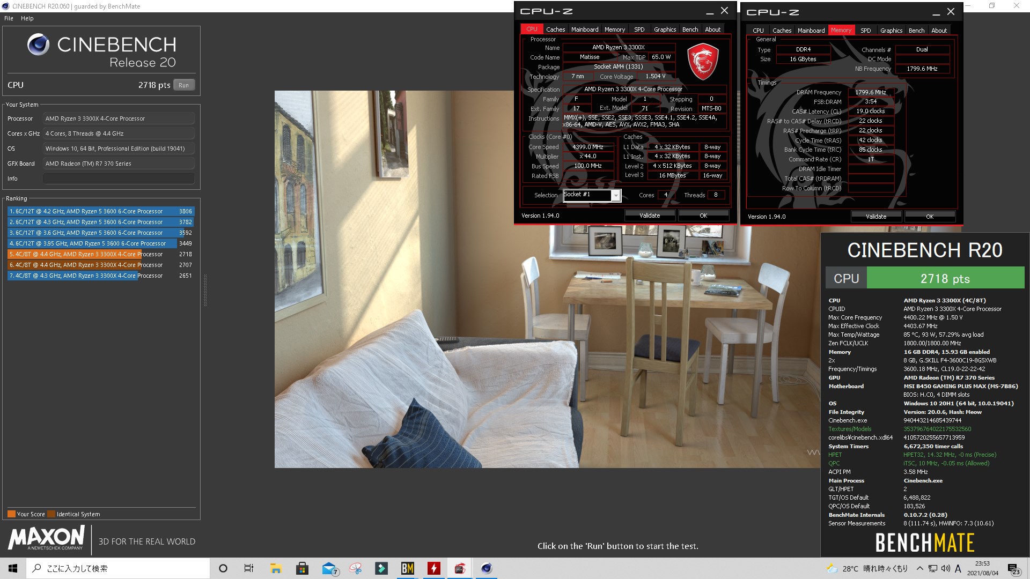Open the Mail app taskbar icon
Image resolution: width=1030 pixels, height=579 pixels.
coord(329,568)
